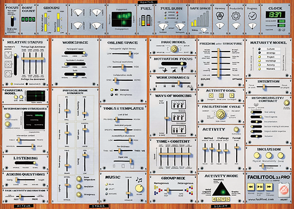This screenshot has width=294, height=209.
Task: Toggle the Microphones indicator light
Action: point(112,94)
